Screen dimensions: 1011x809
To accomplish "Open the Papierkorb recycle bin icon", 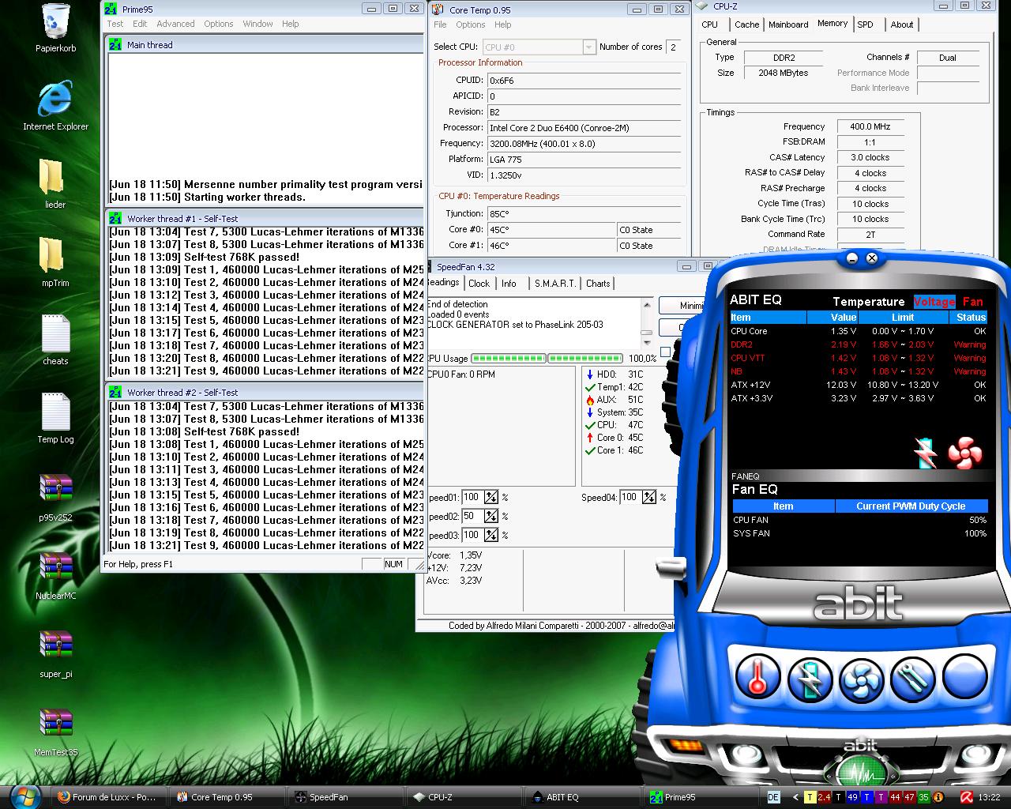I will (55, 28).
